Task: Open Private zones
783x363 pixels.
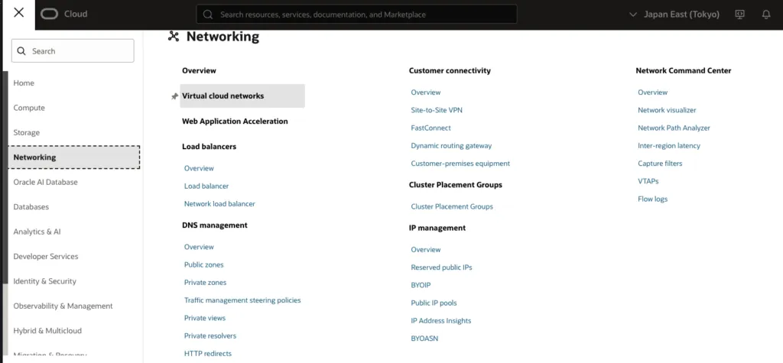Action: click(205, 283)
